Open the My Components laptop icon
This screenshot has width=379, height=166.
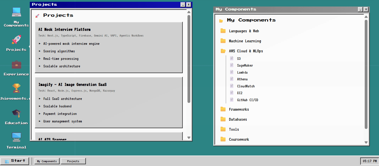tap(16, 12)
